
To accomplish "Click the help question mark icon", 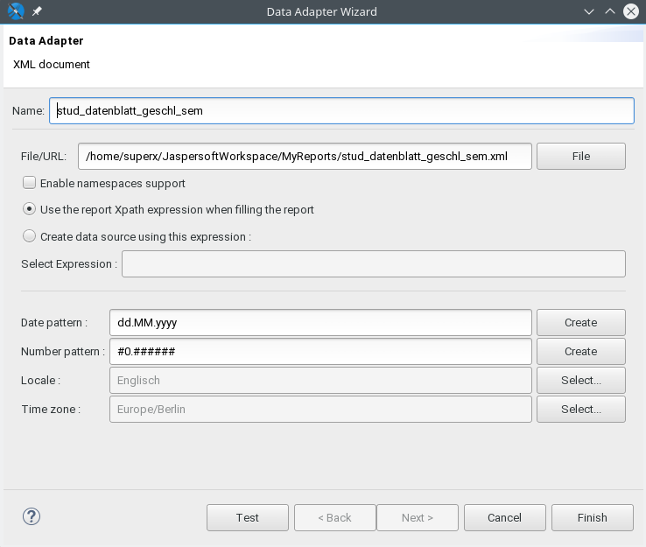I will [32, 516].
